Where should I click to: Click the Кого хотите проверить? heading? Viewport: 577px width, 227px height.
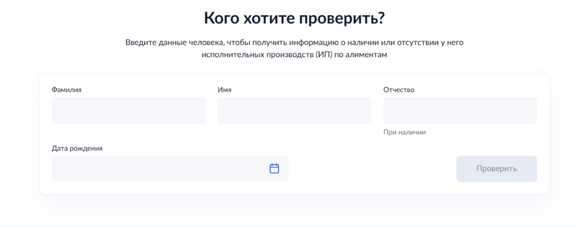click(x=294, y=19)
